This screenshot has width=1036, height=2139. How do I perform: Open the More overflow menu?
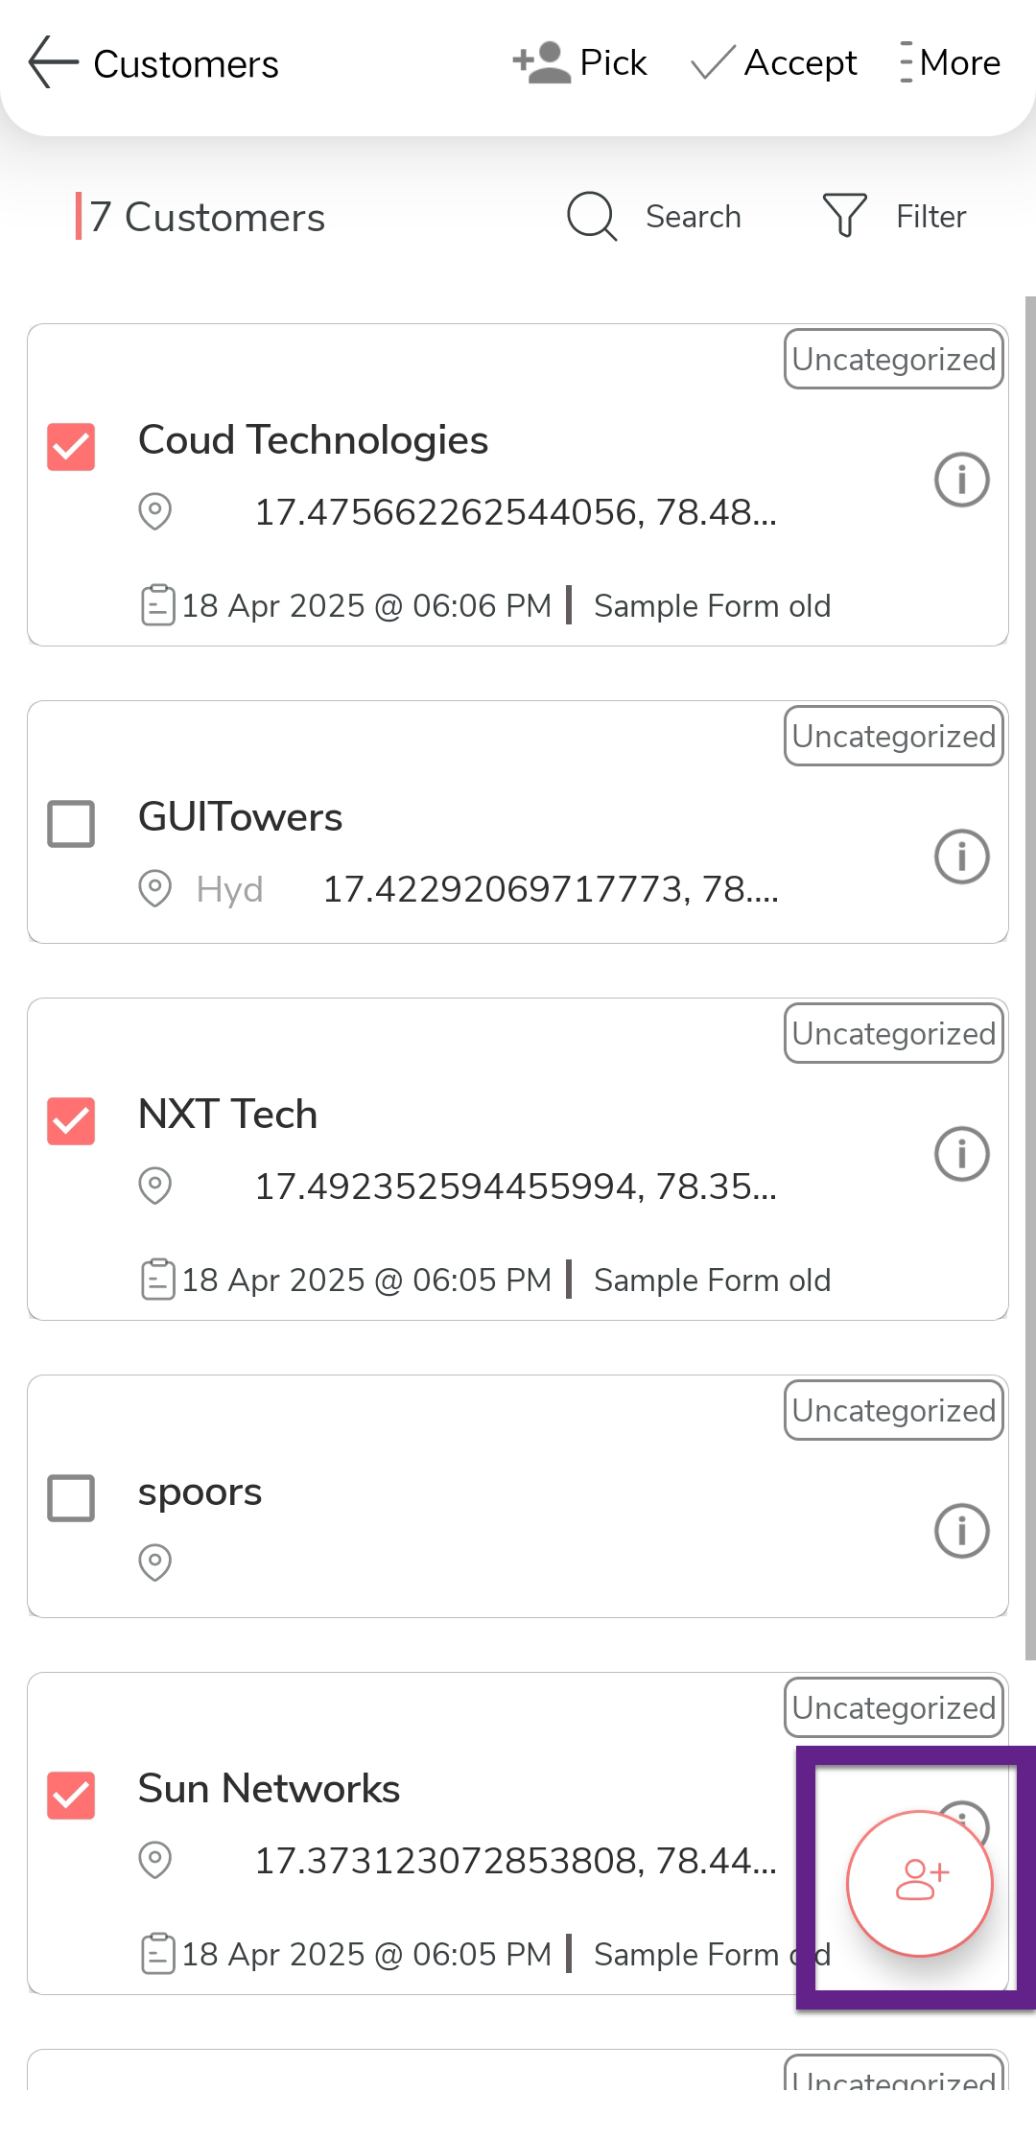pos(950,63)
